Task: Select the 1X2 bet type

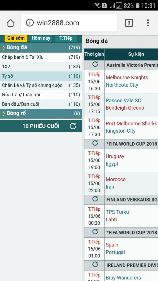Action: [x=41, y=67]
